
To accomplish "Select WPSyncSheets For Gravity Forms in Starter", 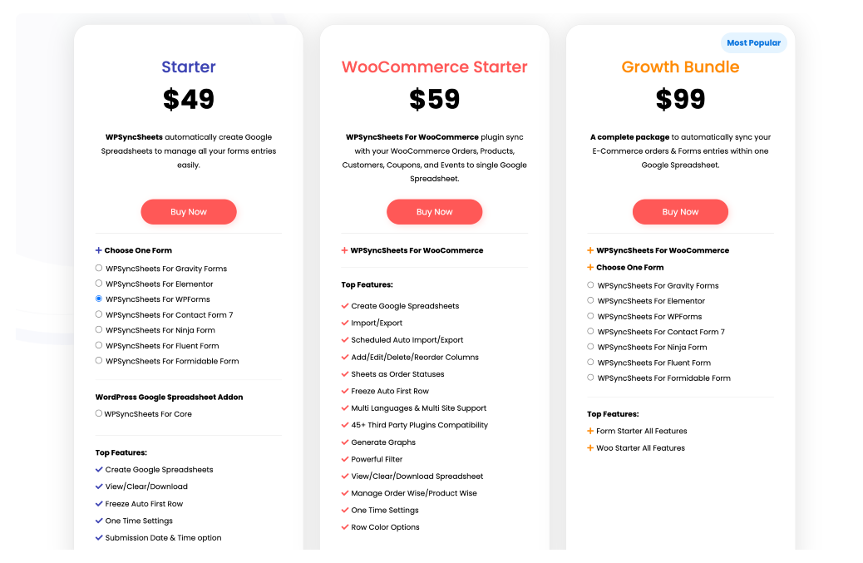I will [98, 268].
